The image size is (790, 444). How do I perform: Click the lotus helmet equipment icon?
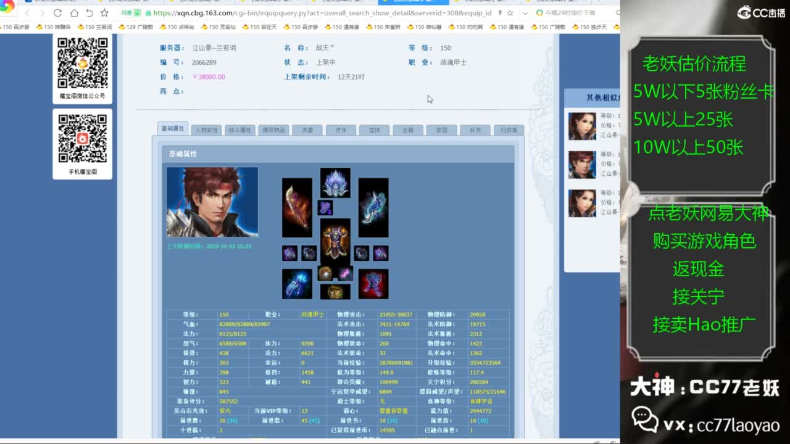[x=335, y=183]
